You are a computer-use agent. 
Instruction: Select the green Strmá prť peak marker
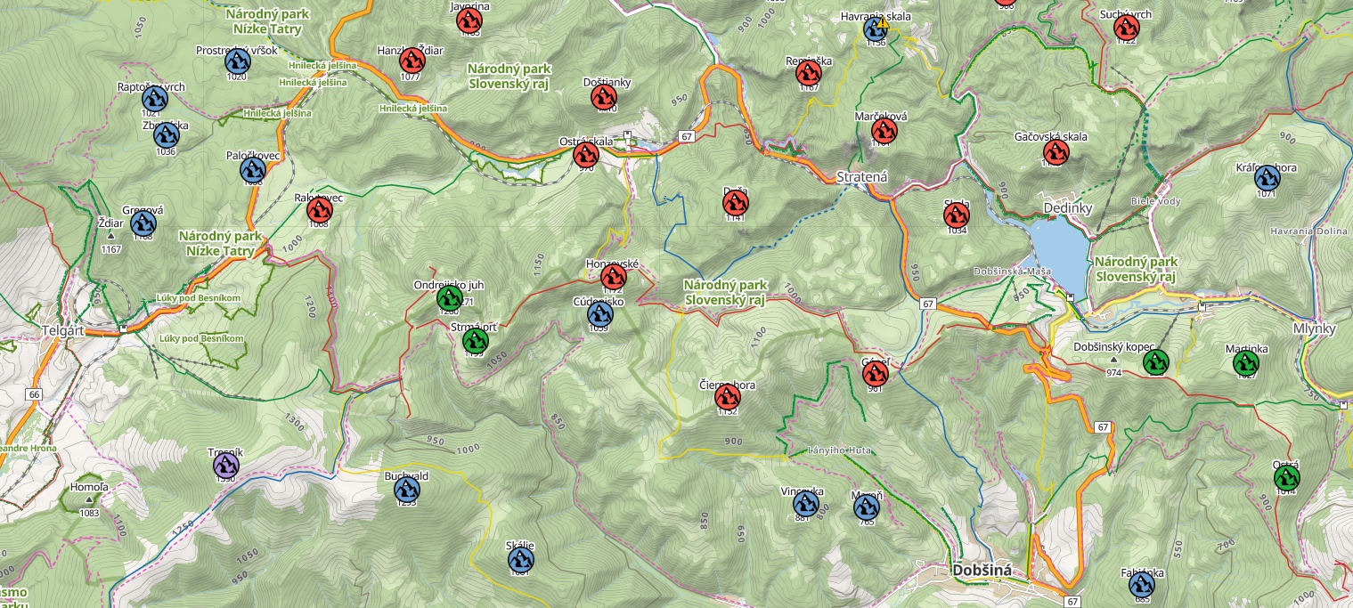(x=476, y=340)
